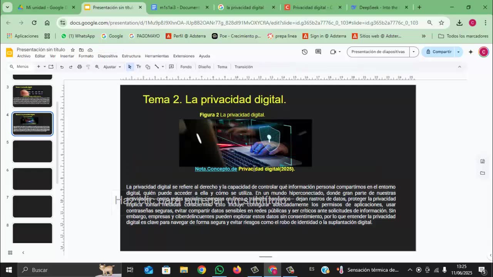
Task: View cloud save status icon
Action: pyautogui.click(x=90, y=50)
